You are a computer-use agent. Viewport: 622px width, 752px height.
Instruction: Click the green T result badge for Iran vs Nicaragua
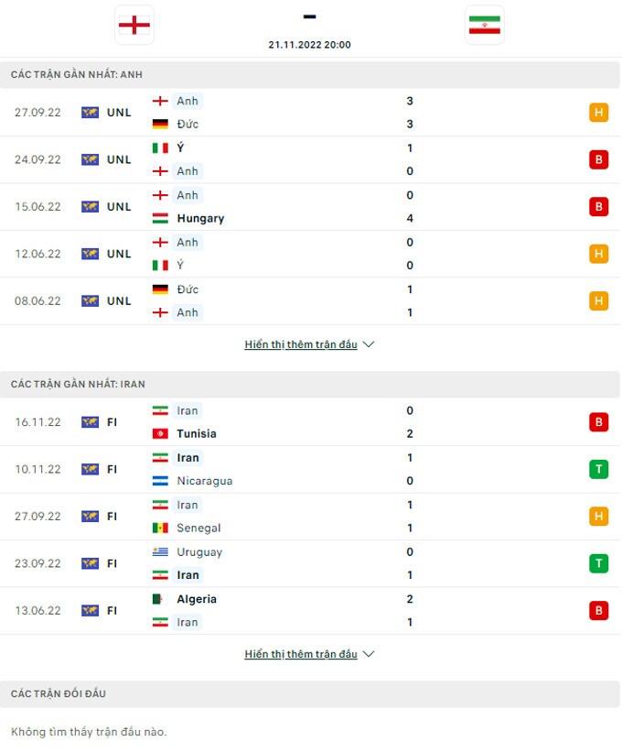[x=598, y=470]
